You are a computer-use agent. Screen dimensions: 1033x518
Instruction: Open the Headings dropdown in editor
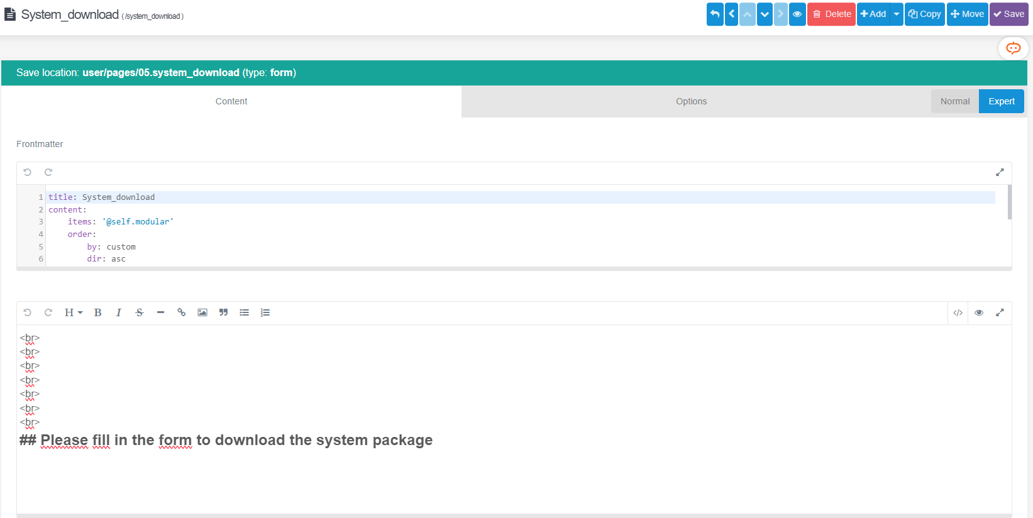(74, 312)
